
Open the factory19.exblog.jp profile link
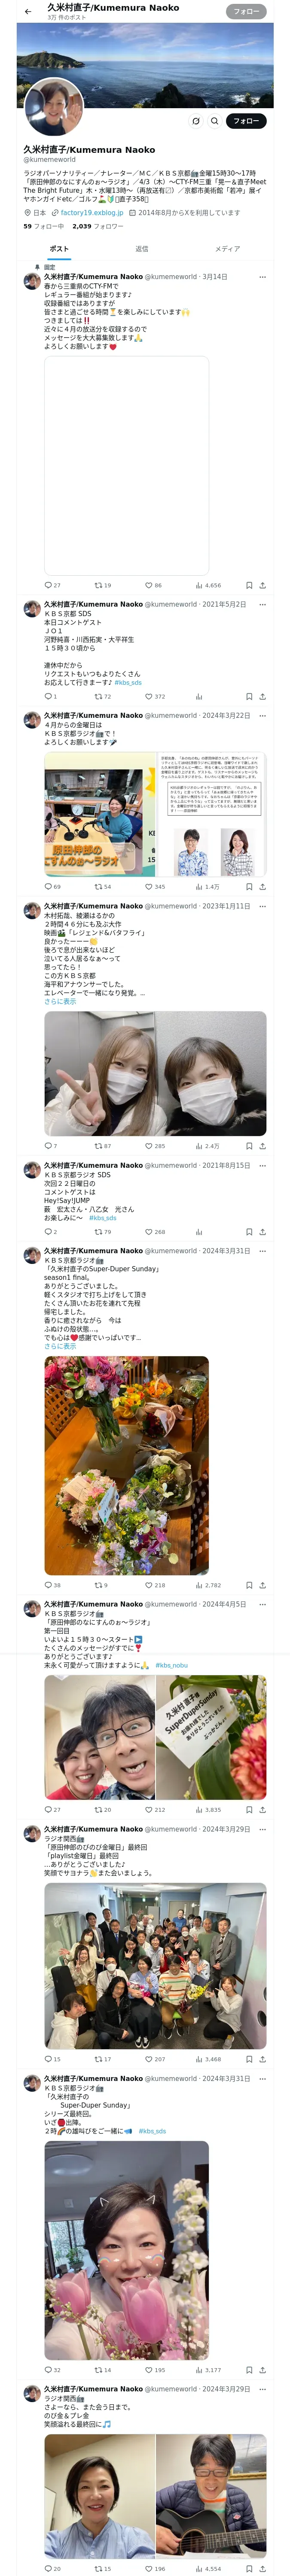(x=91, y=213)
